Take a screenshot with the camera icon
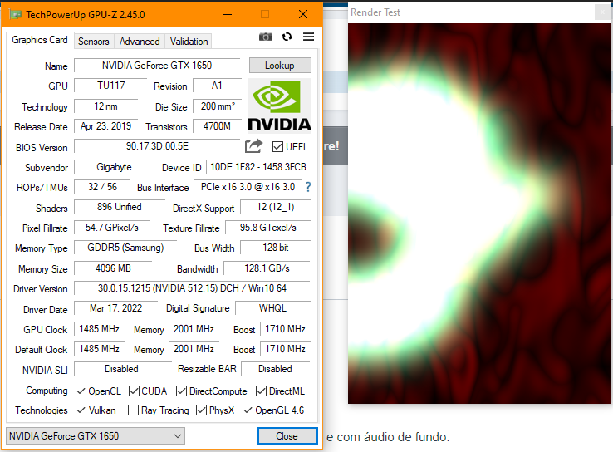 [x=266, y=37]
